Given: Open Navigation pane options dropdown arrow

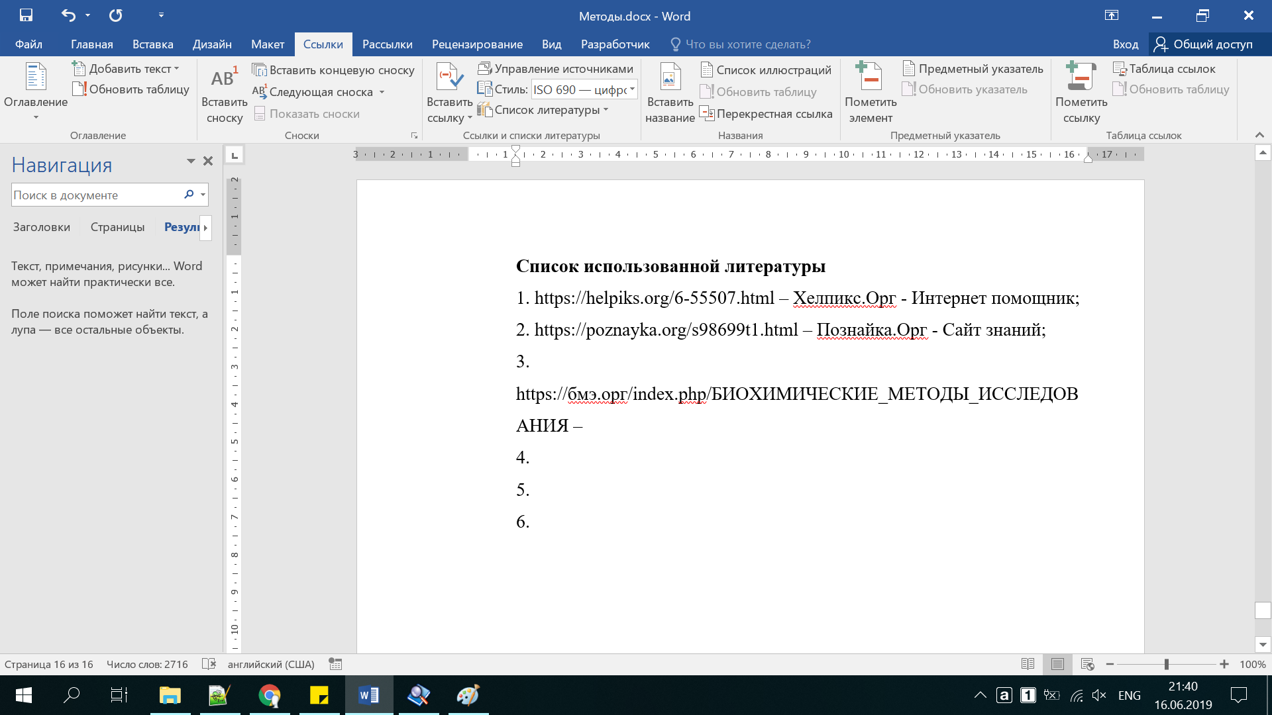Looking at the screenshot, I should 191,161.
